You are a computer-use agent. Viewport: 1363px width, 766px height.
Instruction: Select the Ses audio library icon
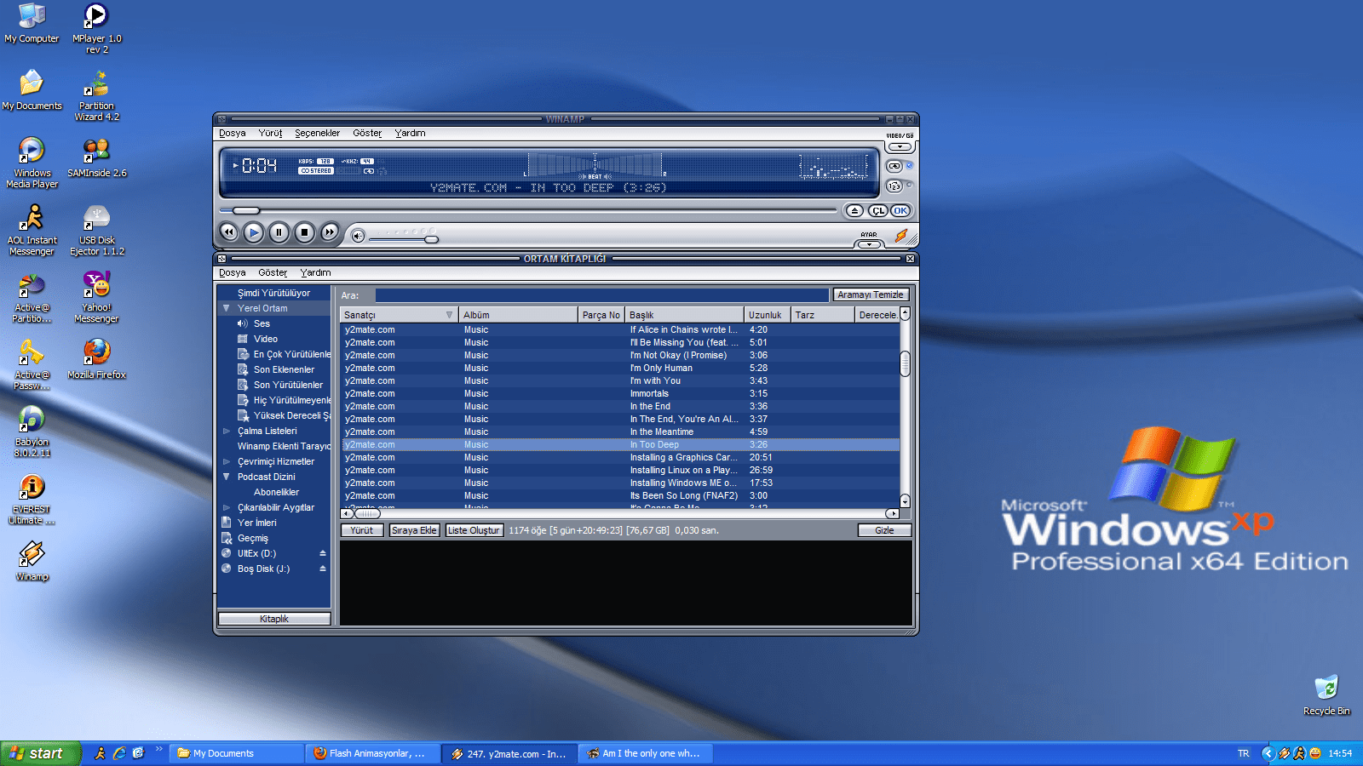(243, 323)
